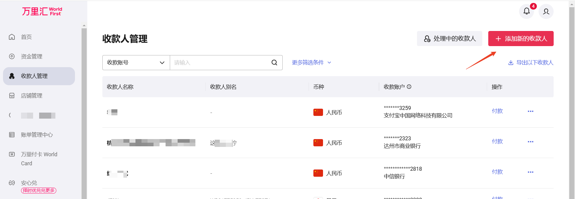
Task: Open the user profile avatar icon
Action: pyautogui.click(x=546, y=11)
